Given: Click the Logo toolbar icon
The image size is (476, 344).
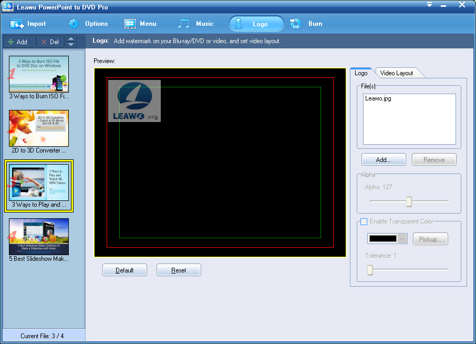Looking at the screenshot, I should [239, 24].
